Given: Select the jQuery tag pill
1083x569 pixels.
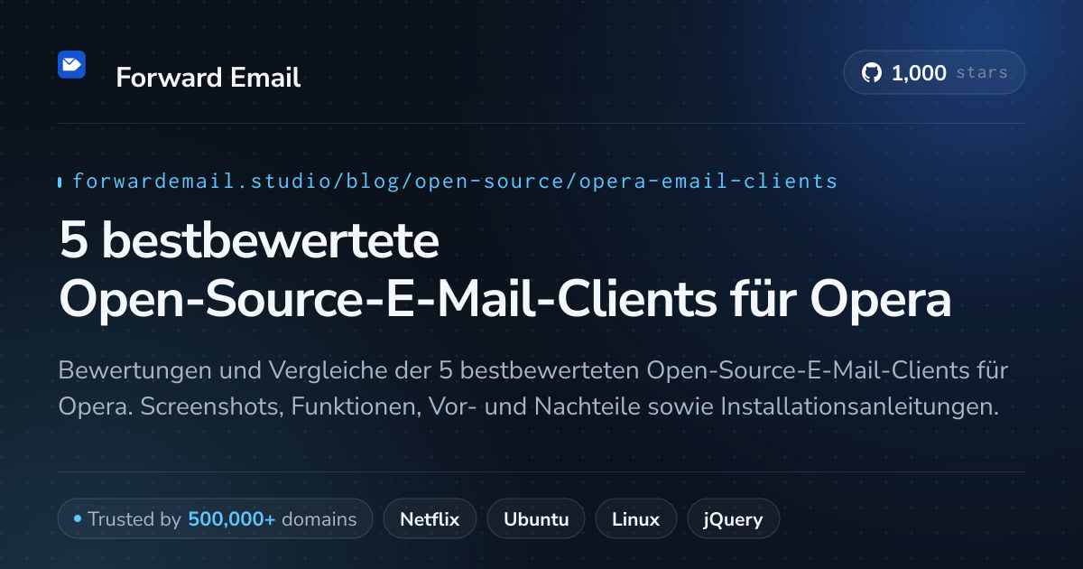Looking at the screenshot, I should [734, 519].
